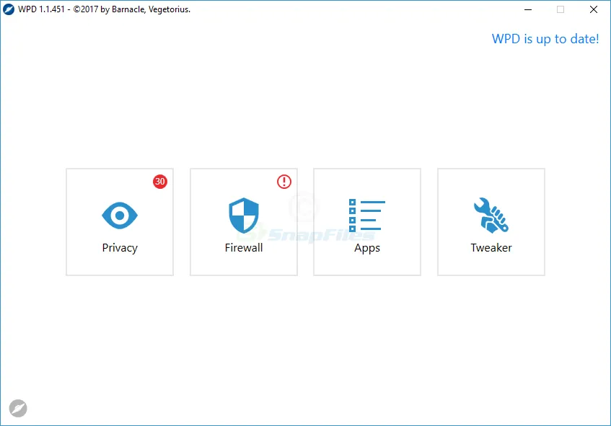611x426 pixels.
Task: Click the WPD 1.1.451 title bar text
Action: [104, 9]
